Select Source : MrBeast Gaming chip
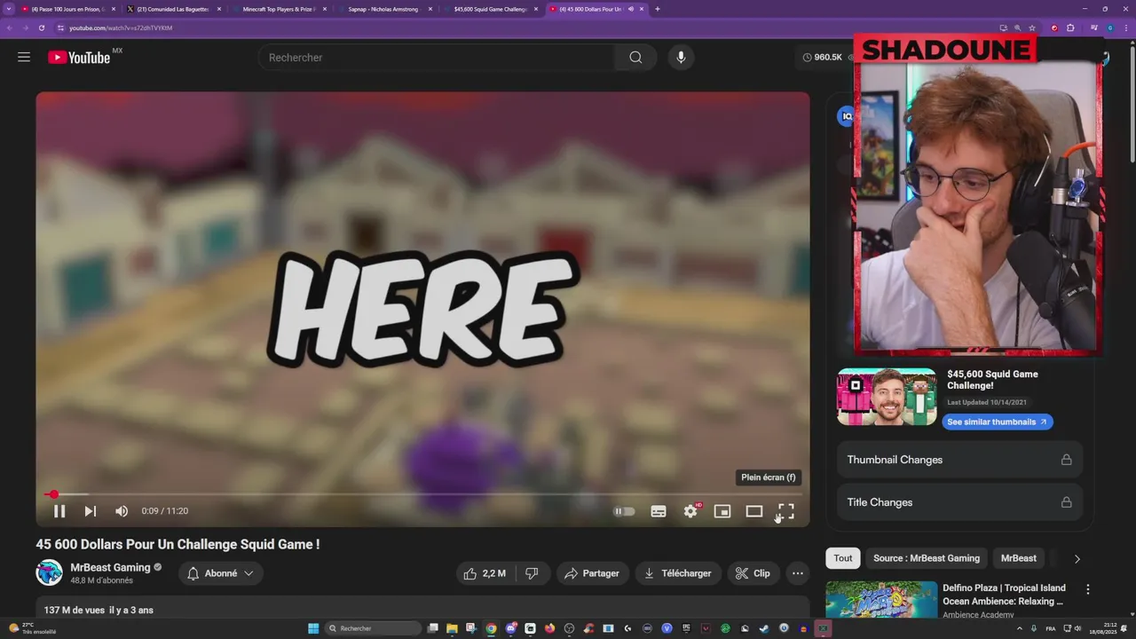Screen dimensions: 1136x639 point(927,558)
